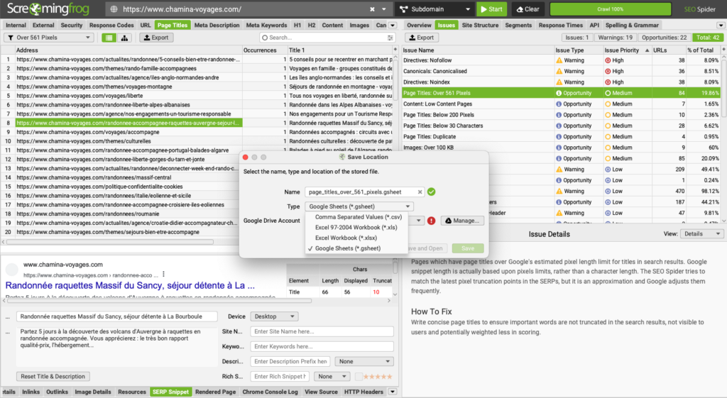Switch to list view icon
Viewport: 727px width, 398px height.
click(109, 38)
